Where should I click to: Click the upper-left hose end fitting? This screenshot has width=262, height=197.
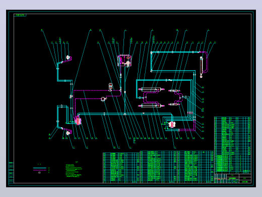click(x=68, y=58)
